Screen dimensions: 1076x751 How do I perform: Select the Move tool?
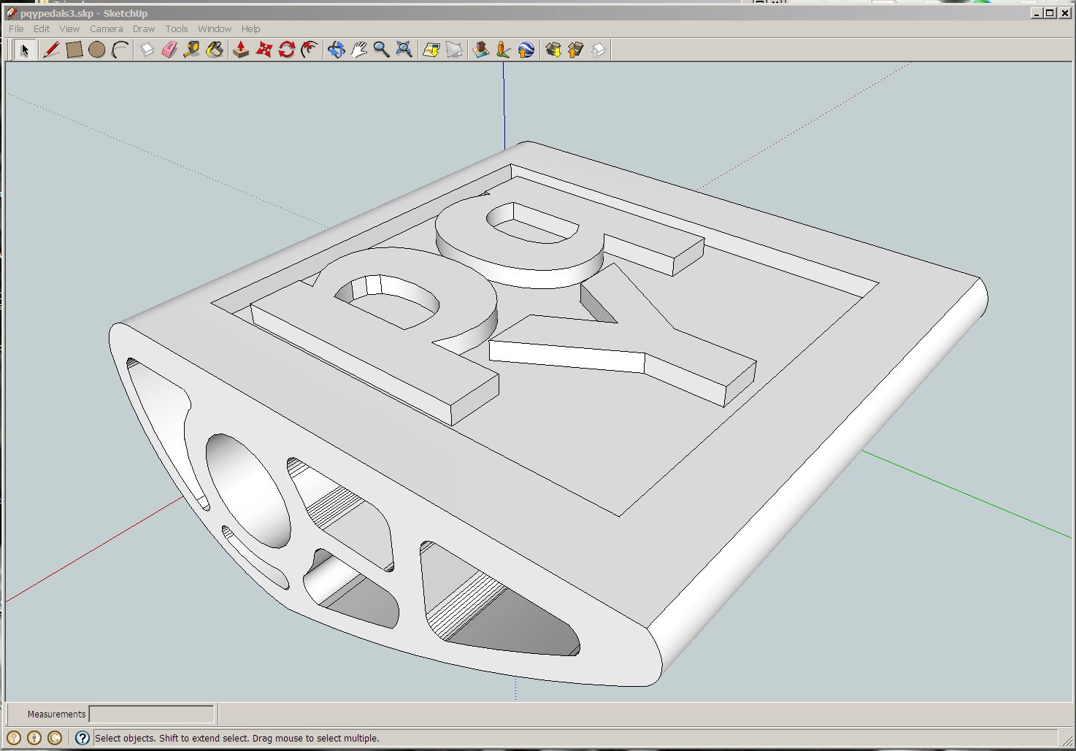(264, 50)
